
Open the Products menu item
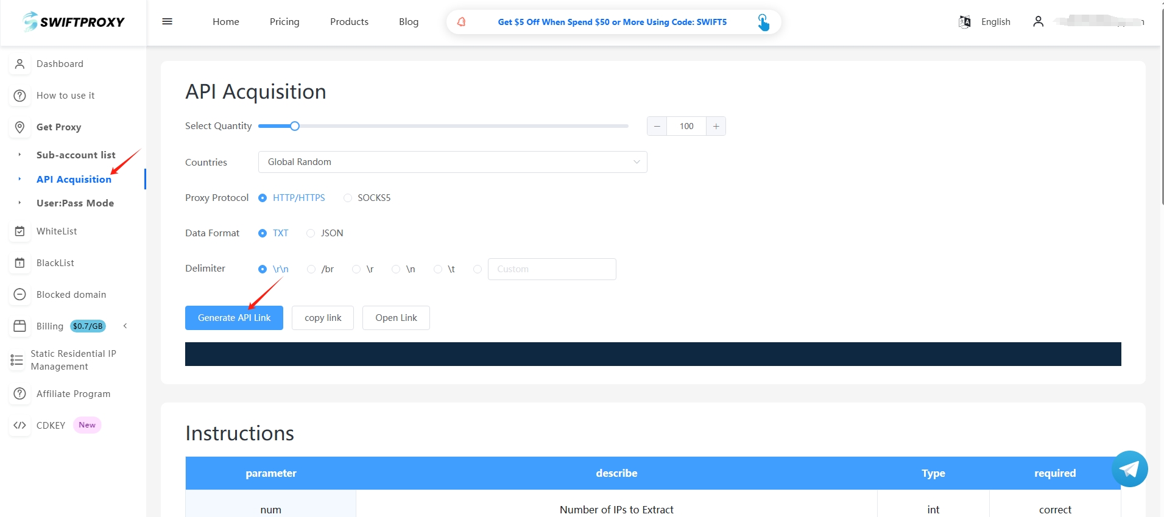(349, 22)
